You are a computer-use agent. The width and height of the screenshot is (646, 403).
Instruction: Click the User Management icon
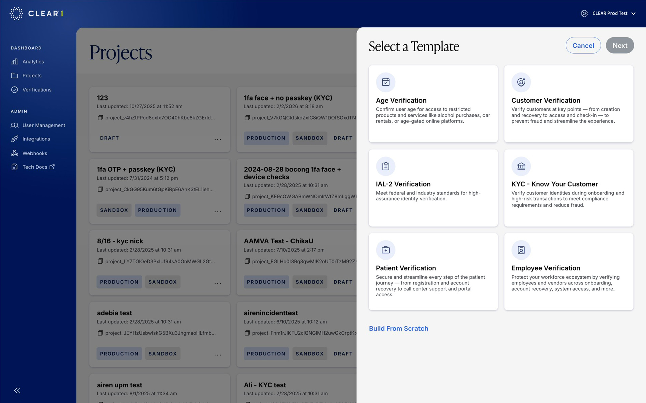15,125
